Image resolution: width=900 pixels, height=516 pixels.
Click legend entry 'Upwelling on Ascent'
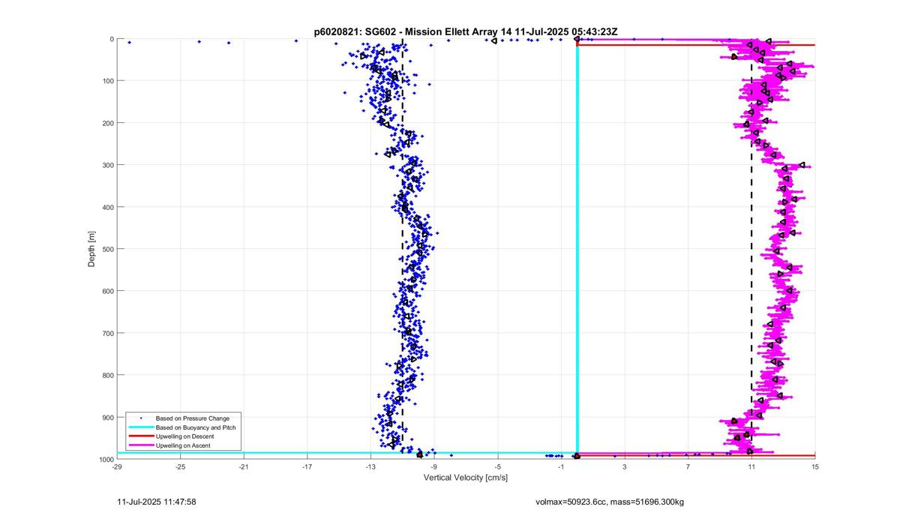pos(183,445)
